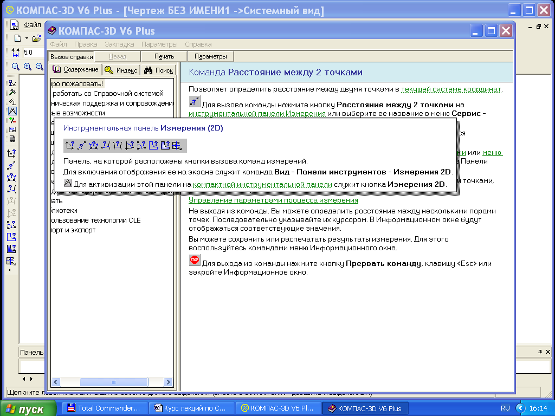Expand the dropdown arrow beside the New document icon
555x416 pixels.
tap(27, 38)
